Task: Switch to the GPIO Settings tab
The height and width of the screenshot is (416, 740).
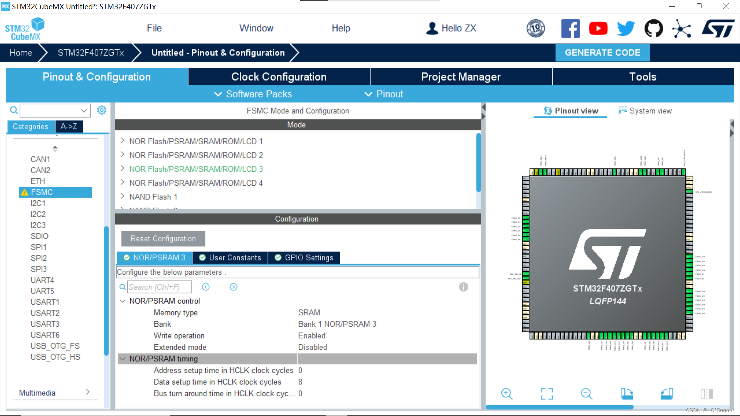Action: (x=304, y=258)
